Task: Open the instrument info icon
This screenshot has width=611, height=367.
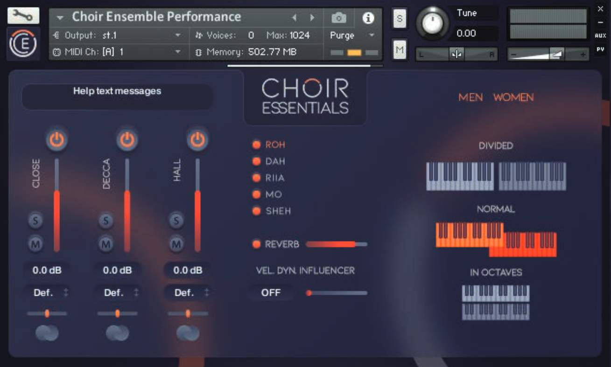Action: pyautogui.click(x=368, y=17)
